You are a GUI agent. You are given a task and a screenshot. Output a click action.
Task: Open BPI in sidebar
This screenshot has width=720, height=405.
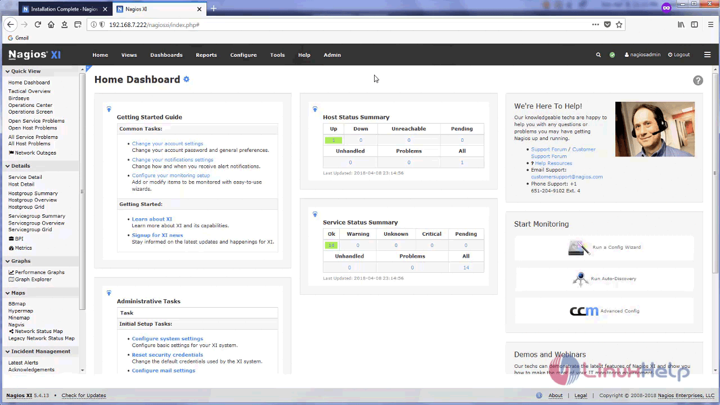click(x=16, y=239)
